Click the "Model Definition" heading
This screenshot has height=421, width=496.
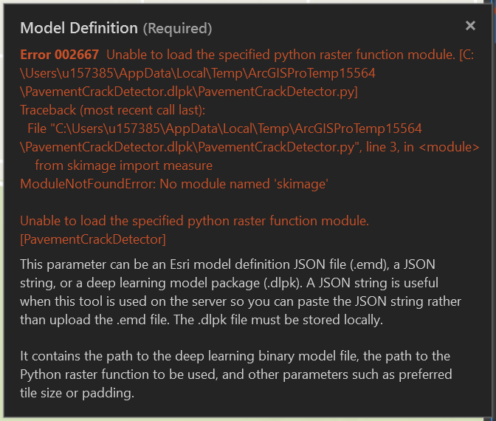(x=78, y=28)
